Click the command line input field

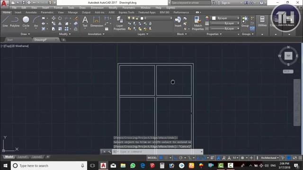(x=158, y=152)
